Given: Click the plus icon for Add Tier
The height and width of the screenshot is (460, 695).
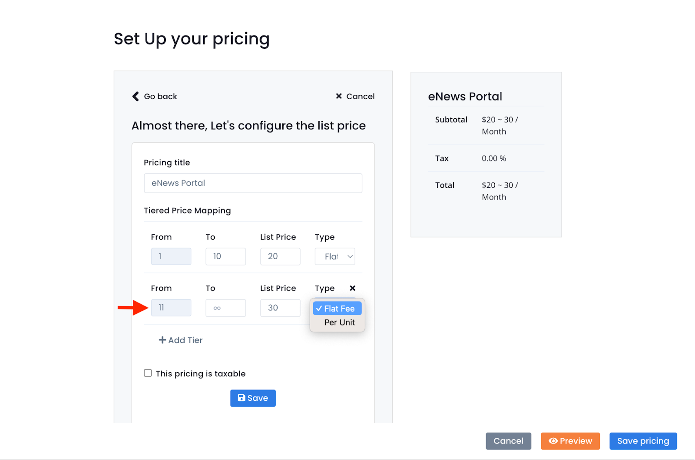Looking at the screenshot, I should click(x=162, y=340).
